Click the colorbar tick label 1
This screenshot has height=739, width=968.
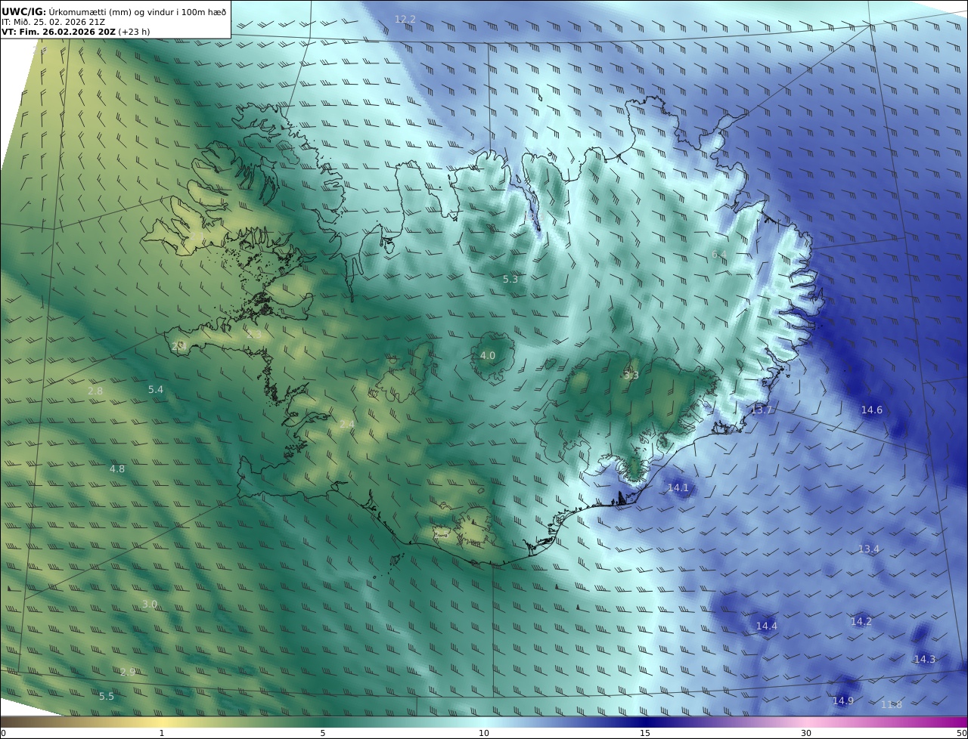point(162,733)
